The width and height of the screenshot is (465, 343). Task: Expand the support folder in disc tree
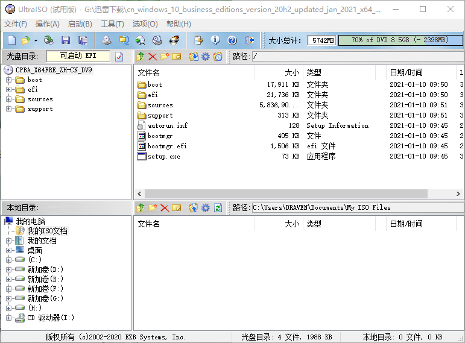[9, 109]
